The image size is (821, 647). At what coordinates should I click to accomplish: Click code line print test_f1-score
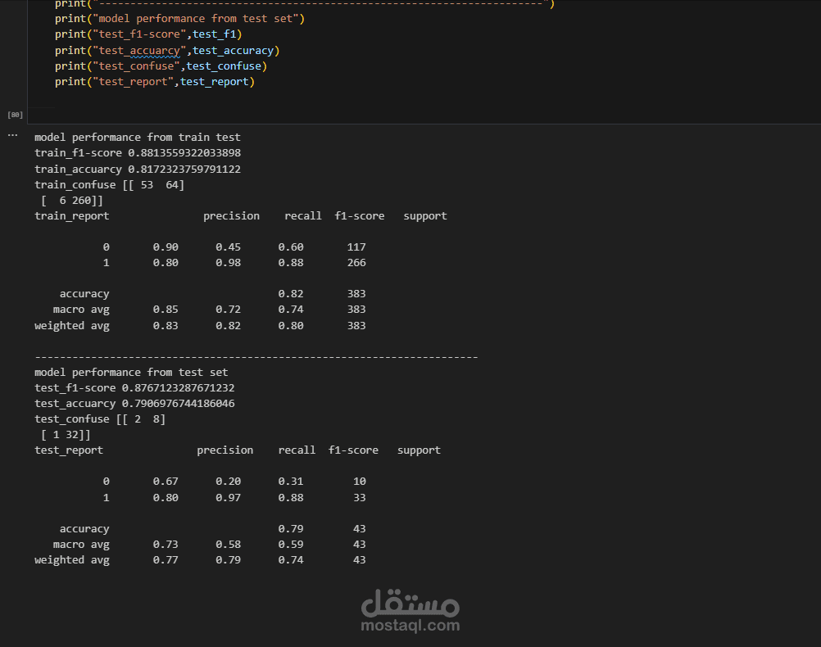[x=148, y=34]
